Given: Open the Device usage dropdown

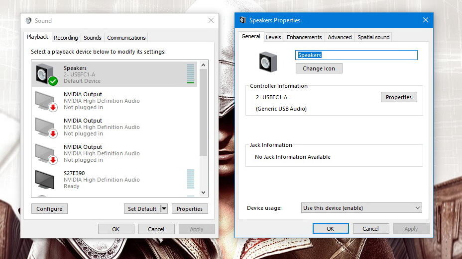Looking at the screenshot, I should pyautogui.click(x=361, y=208).
